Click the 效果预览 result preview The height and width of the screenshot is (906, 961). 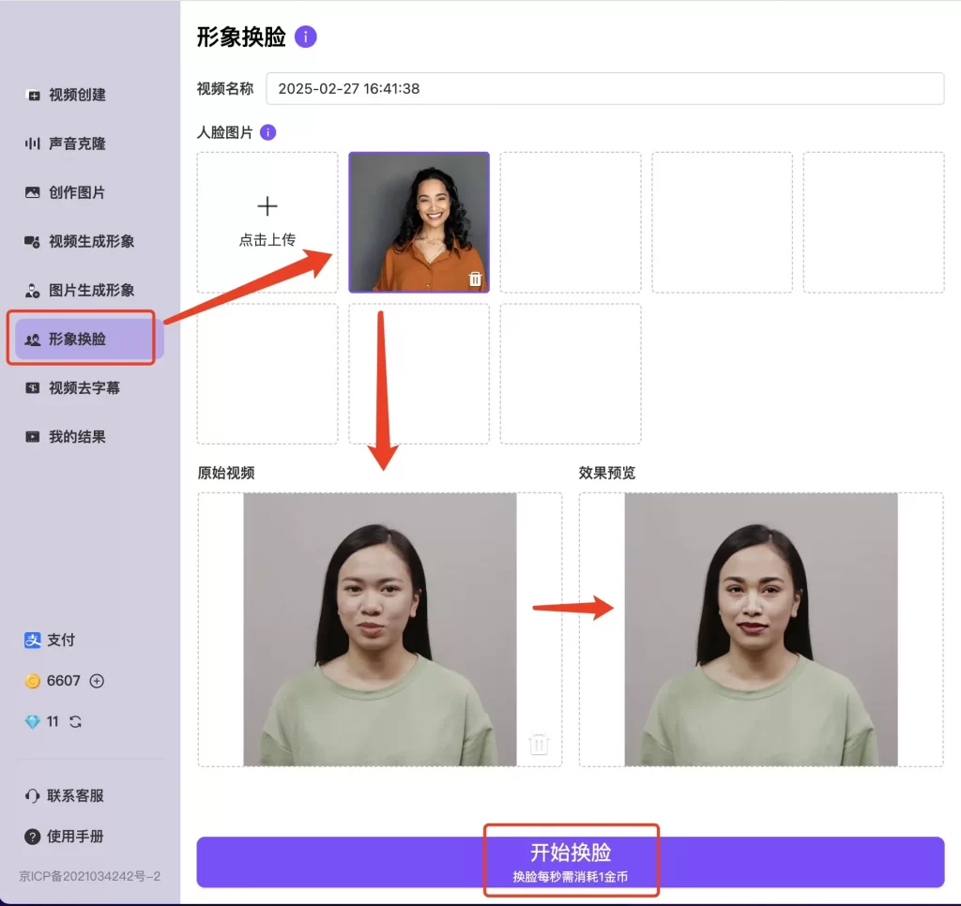[761, 629]
